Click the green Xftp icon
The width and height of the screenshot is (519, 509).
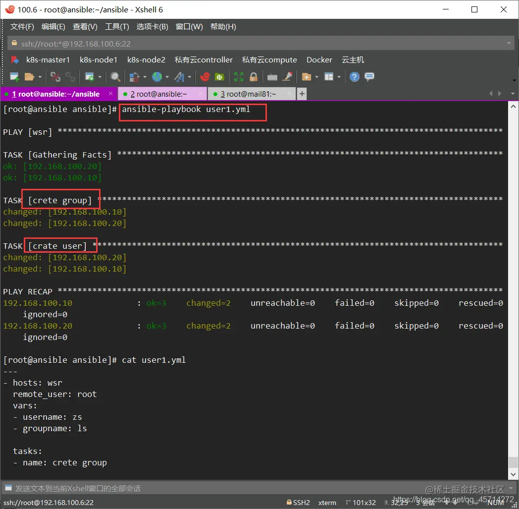point(219,77)
